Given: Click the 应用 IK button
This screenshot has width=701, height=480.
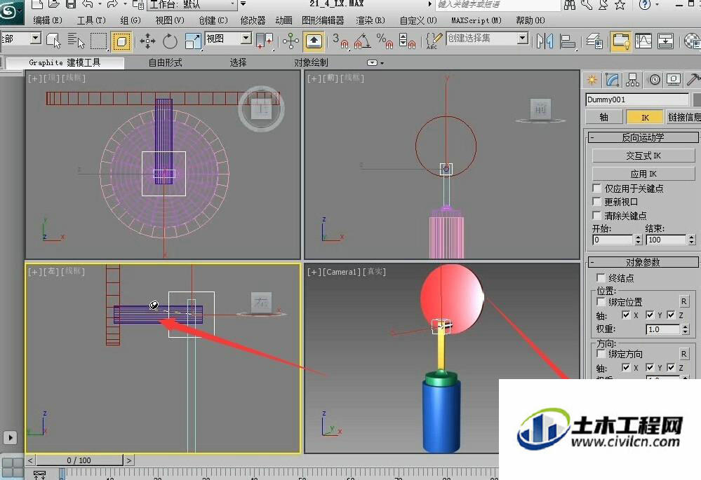Looking at the screenshot, I should [643, 174].
